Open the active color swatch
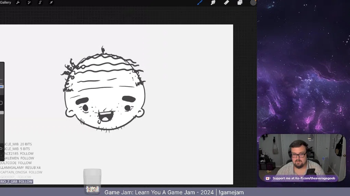Image resolution: width=350 pixels, height=196 pixels. tap(253, 3)
